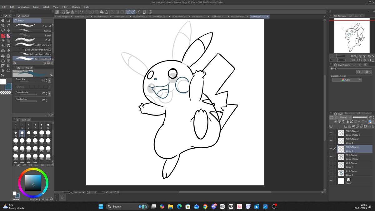Open the Window menu
375x211 pixels.
76,7
